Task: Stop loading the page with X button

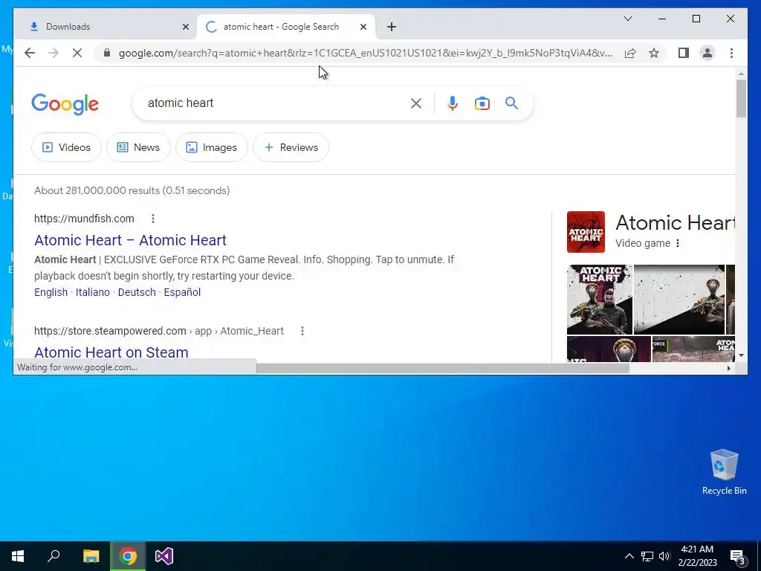Action: click(77, 53)
